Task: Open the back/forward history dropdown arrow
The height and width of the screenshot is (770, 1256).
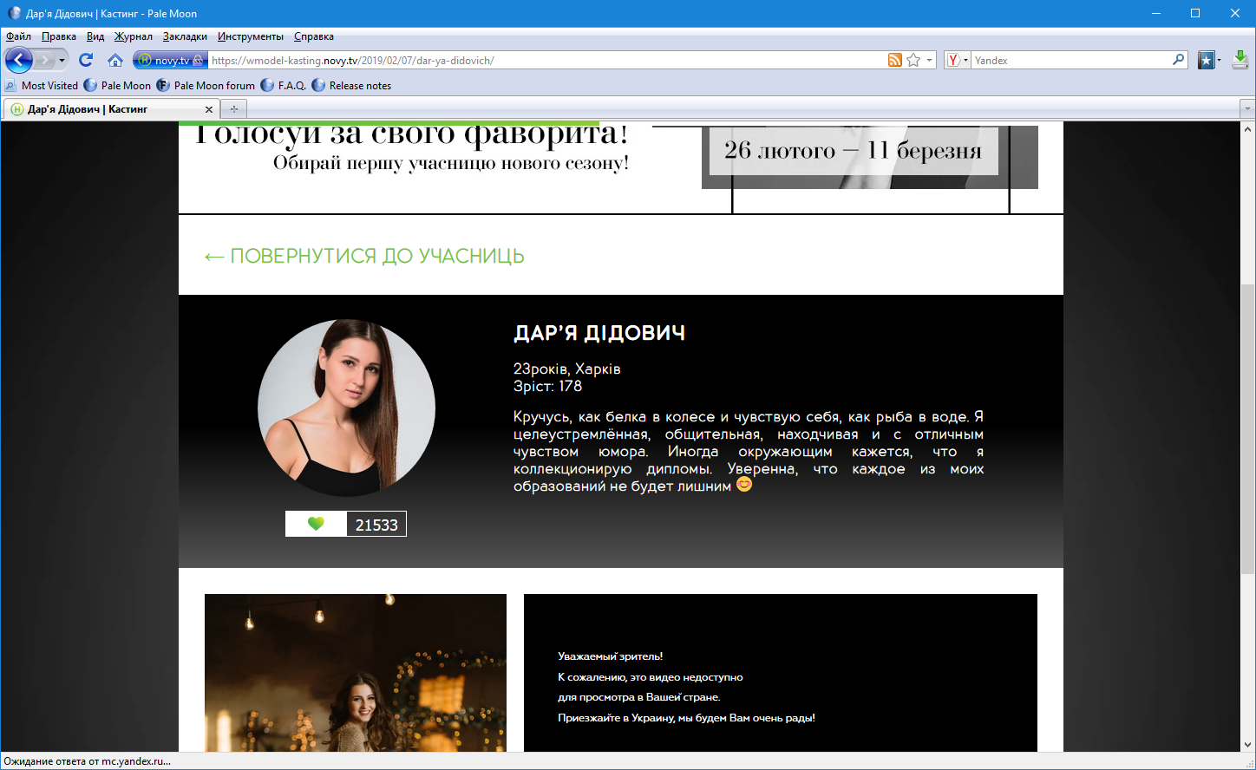Action: pyautogui.click(x=62, y=60)
